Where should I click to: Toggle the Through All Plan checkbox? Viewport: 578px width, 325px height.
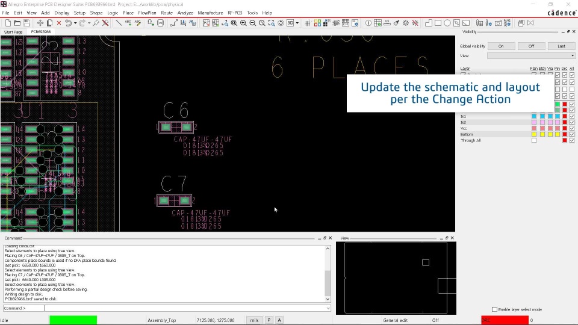click(534, 140)
